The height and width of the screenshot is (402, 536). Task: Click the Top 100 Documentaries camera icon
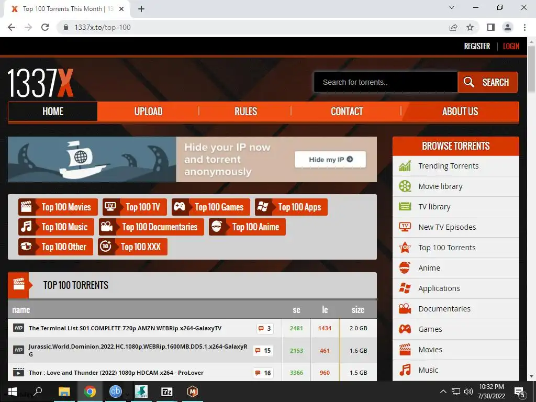(107, 227)
